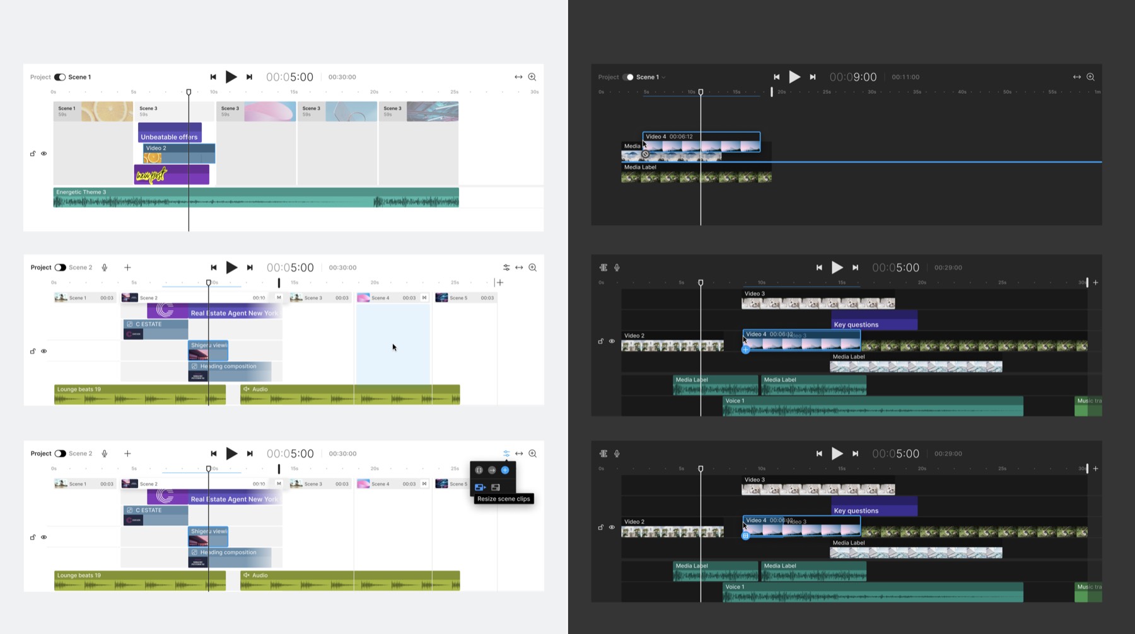Select the muted Audio clip in the bottom-left panel
This screenshot has height=634, width=1135.
[350, 580]
